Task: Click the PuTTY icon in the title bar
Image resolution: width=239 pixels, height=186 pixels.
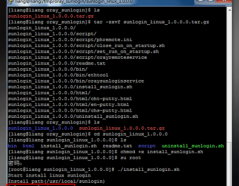Action: (11, 1)
